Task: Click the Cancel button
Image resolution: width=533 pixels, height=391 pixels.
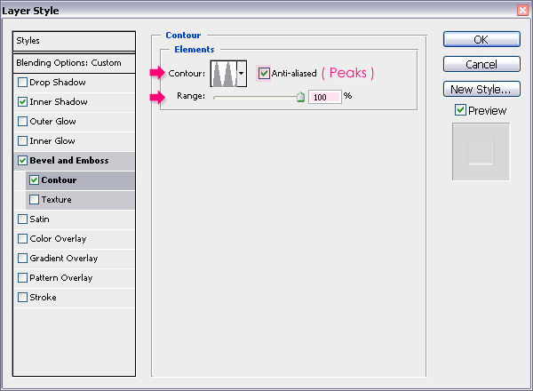Action: click(x=481, y=64)
